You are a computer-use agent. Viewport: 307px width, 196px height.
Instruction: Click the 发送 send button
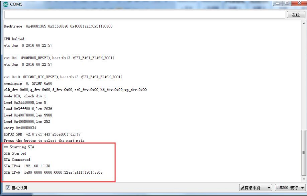296,14
